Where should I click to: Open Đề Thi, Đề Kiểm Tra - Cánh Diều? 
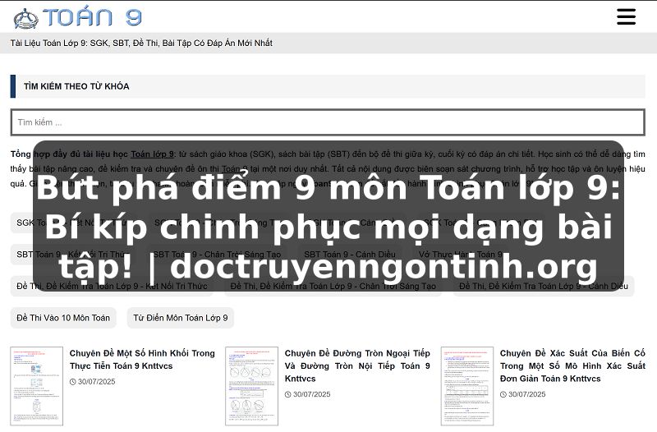pyautogui.click(x=544, y=286)
